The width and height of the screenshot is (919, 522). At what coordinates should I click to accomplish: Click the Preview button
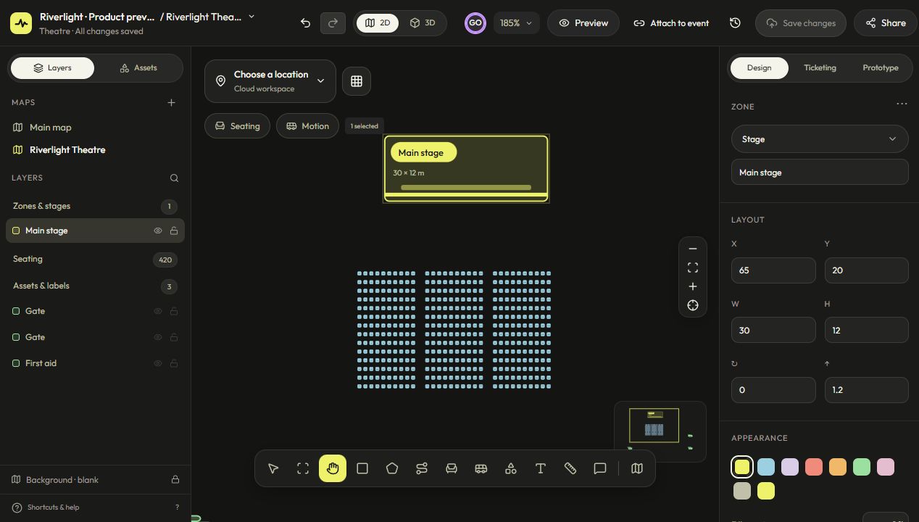[x=583, y=23]
